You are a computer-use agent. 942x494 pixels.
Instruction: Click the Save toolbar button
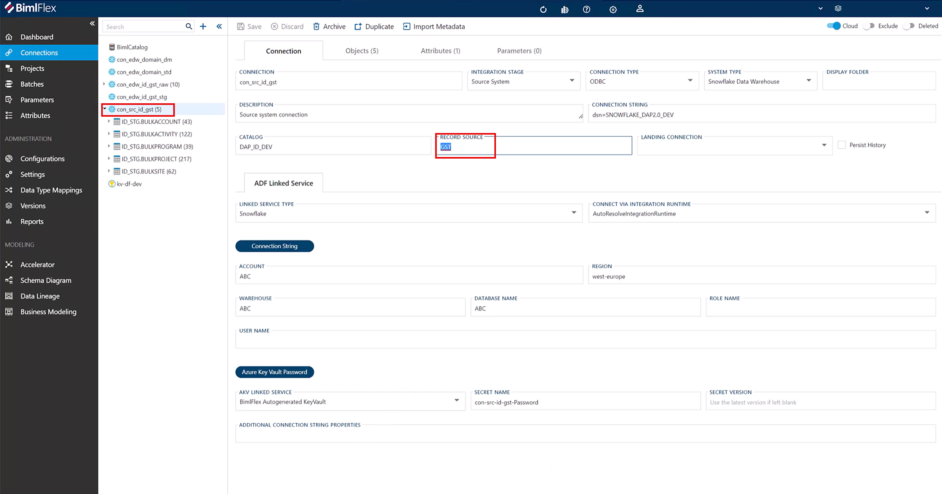[249, 26]
